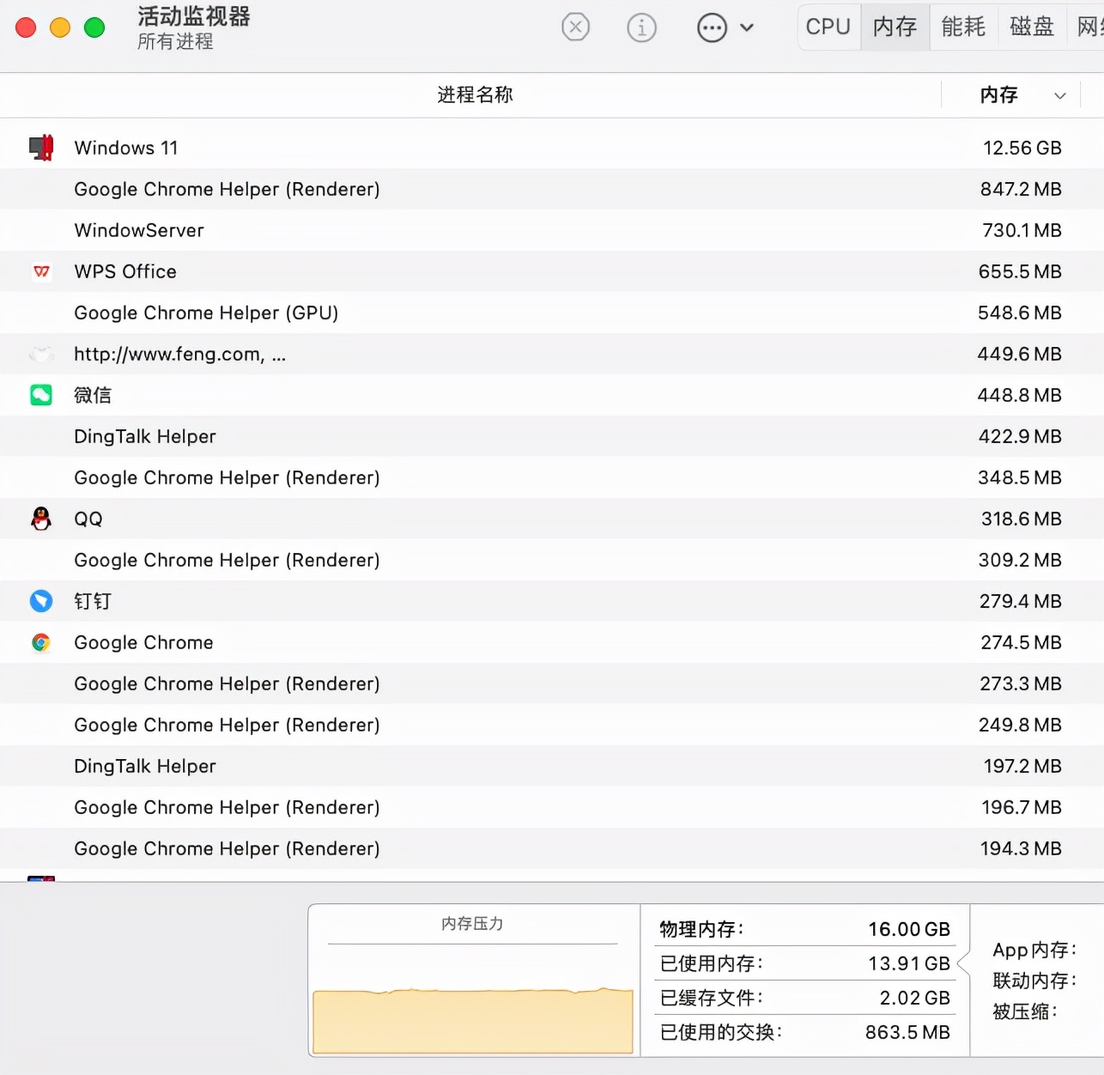Click the ellipsis options icon in toolbar
The width and height of the screenshot is (1104, 1075).
[x=712, y=27]
